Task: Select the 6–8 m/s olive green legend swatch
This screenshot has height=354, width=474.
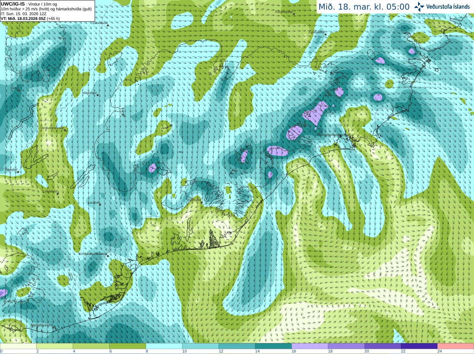Action: [127, 346]
